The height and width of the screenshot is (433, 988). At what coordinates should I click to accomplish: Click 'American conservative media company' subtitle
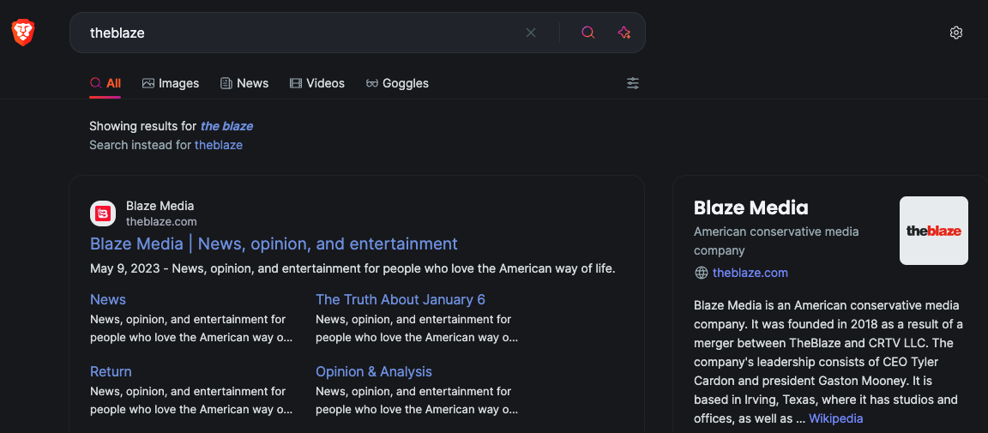point(776,242)
